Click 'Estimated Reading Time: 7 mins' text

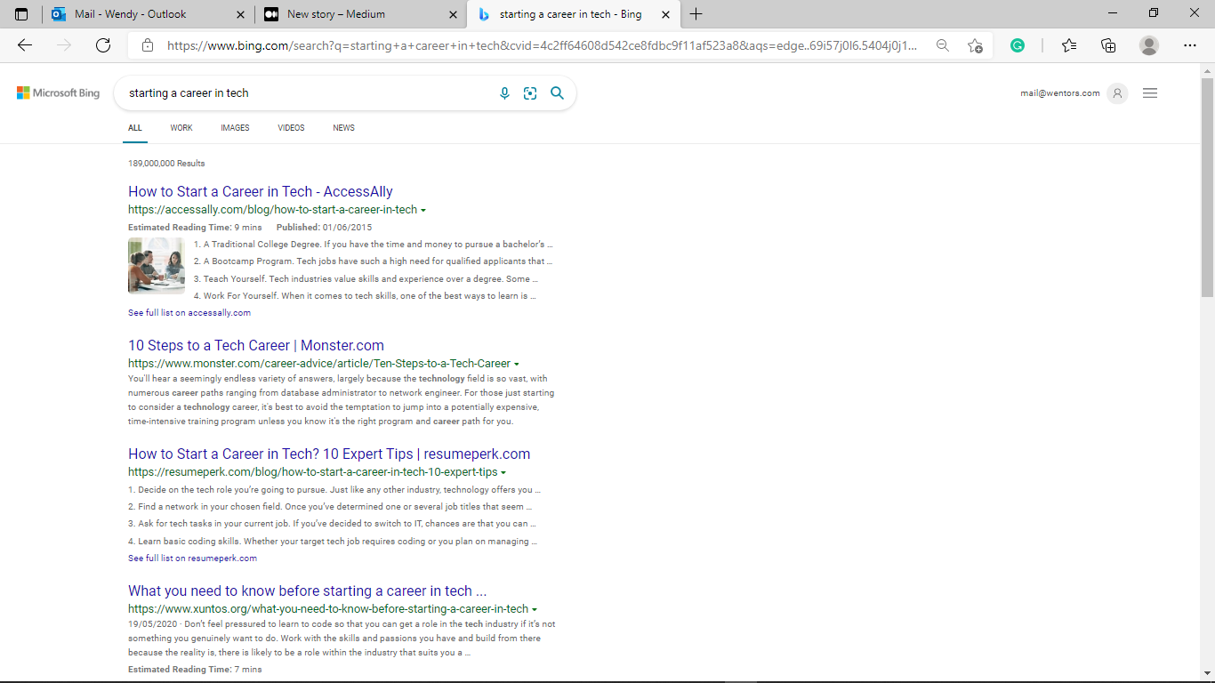click(195, 670)
